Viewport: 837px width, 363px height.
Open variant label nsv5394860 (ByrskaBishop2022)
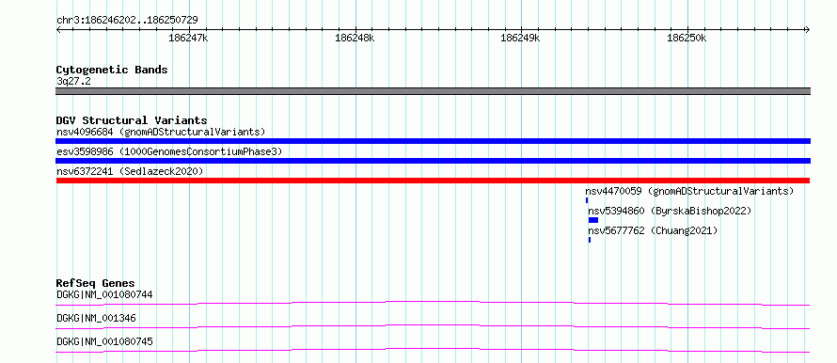pos(670,211)
